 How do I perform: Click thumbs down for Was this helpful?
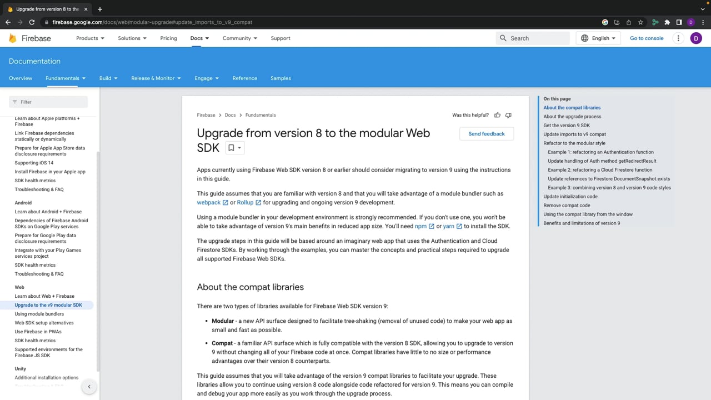(508, 115)
